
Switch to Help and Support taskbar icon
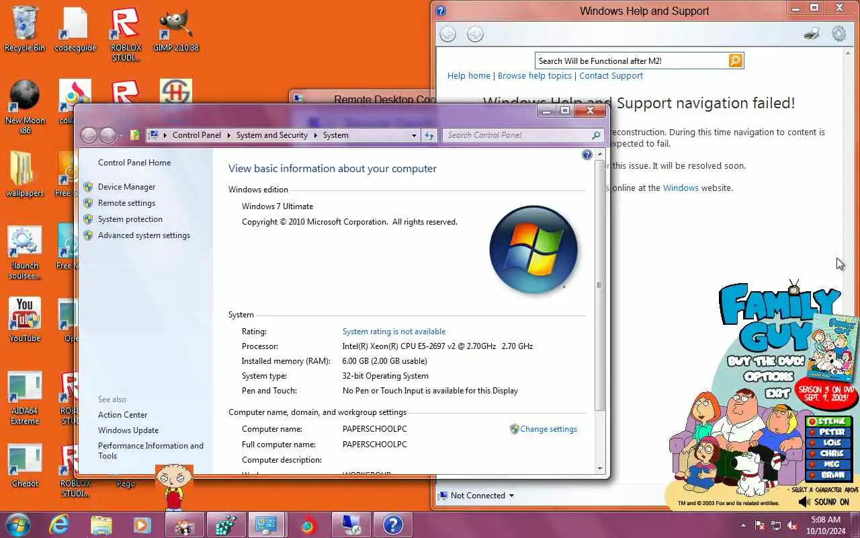click(392, 525)
